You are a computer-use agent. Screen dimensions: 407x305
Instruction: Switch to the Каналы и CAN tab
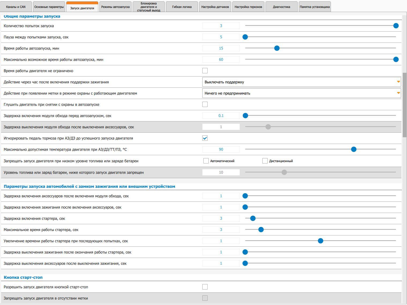tap(16, 7)
